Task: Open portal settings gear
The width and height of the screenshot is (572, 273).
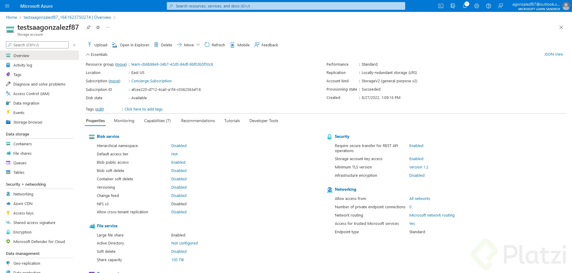Action: pos(477,6)
